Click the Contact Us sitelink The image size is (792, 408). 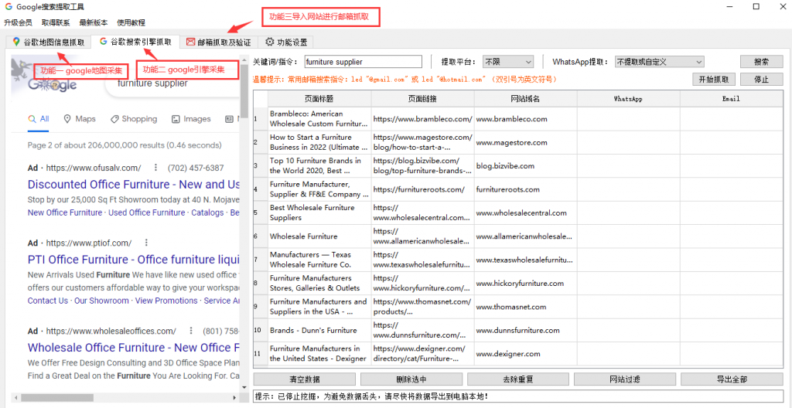tap(47, 301)
